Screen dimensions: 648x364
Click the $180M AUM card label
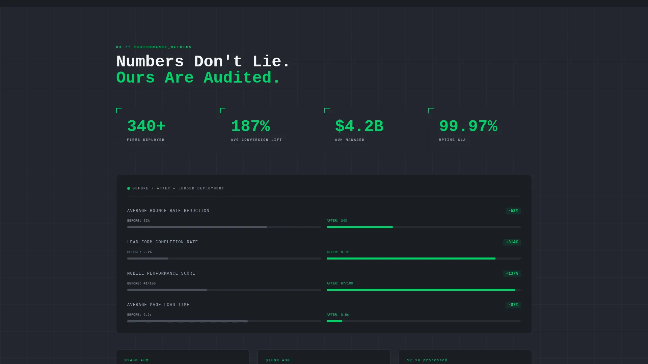(x=278, y=360)
